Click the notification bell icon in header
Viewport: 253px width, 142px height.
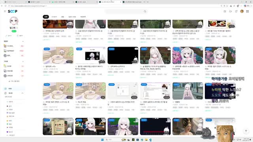pyautogui.click(x=236, y=11)
